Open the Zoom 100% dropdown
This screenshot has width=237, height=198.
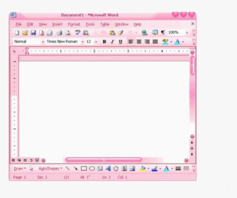187,33
